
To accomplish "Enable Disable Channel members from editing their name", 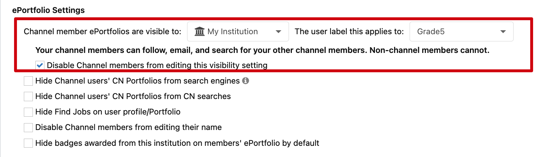I will click(x=28, y=127).
